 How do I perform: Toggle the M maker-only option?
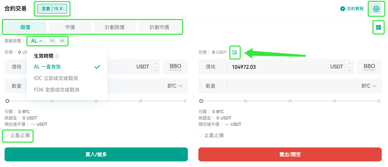pos(52,41)
